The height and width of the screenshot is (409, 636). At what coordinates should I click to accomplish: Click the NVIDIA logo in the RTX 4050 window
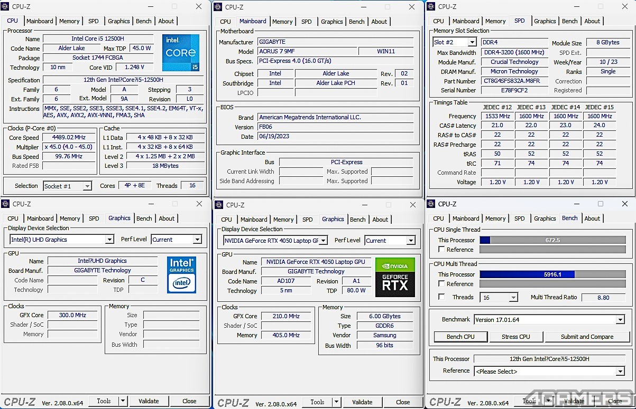395,265
